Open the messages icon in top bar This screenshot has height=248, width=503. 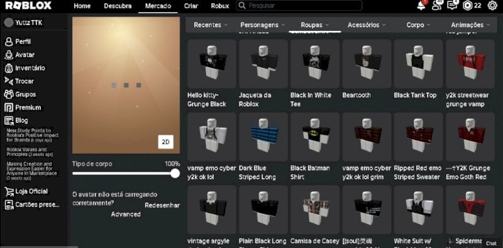coord(452,6)
